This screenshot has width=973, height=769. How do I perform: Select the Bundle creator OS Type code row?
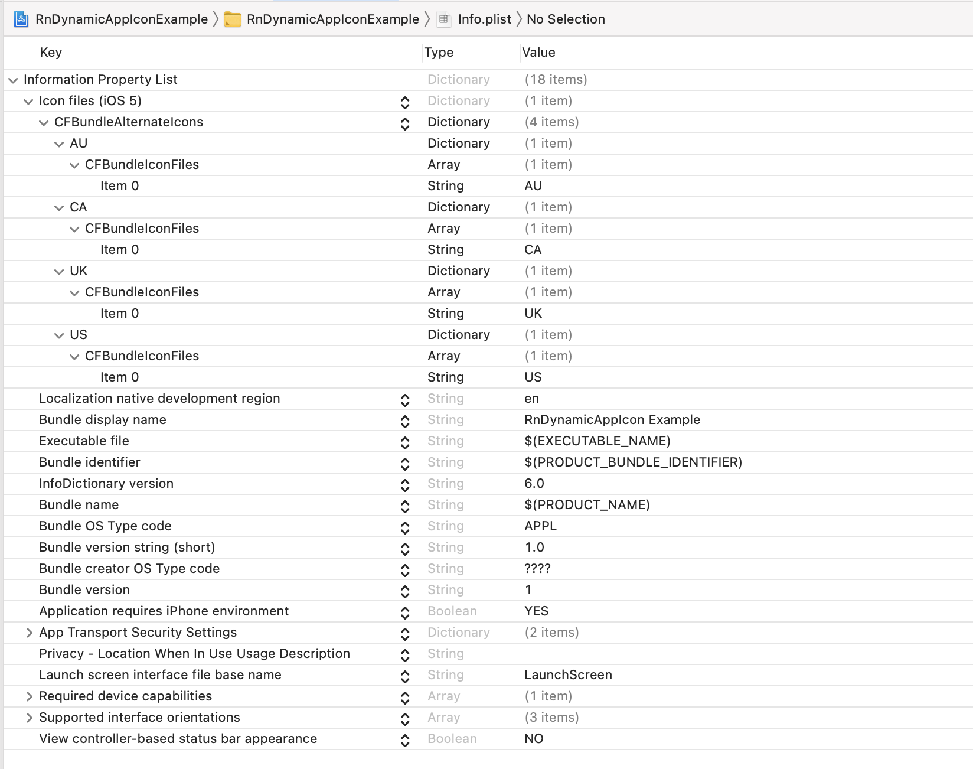click(x=488, y=569)
